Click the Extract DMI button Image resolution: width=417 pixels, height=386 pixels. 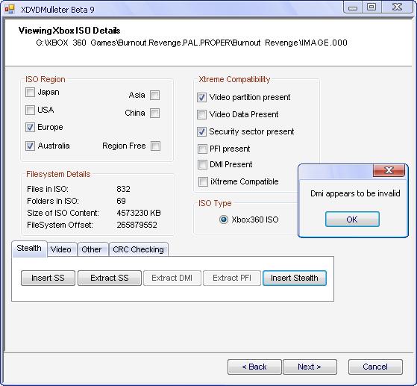pyautogui.click(x=172, y=278)
